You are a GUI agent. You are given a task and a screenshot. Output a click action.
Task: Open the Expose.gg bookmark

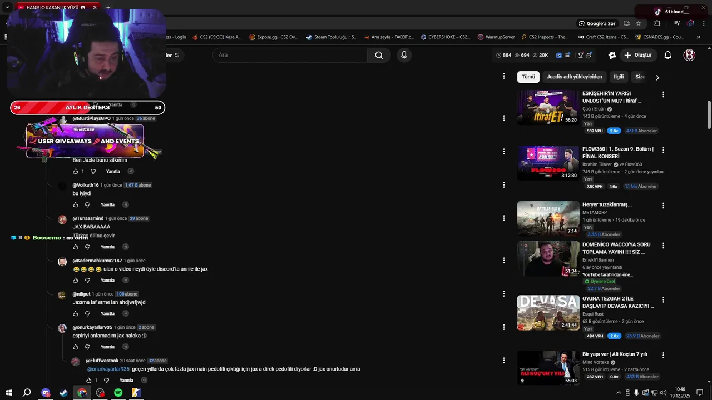(274, 37)
